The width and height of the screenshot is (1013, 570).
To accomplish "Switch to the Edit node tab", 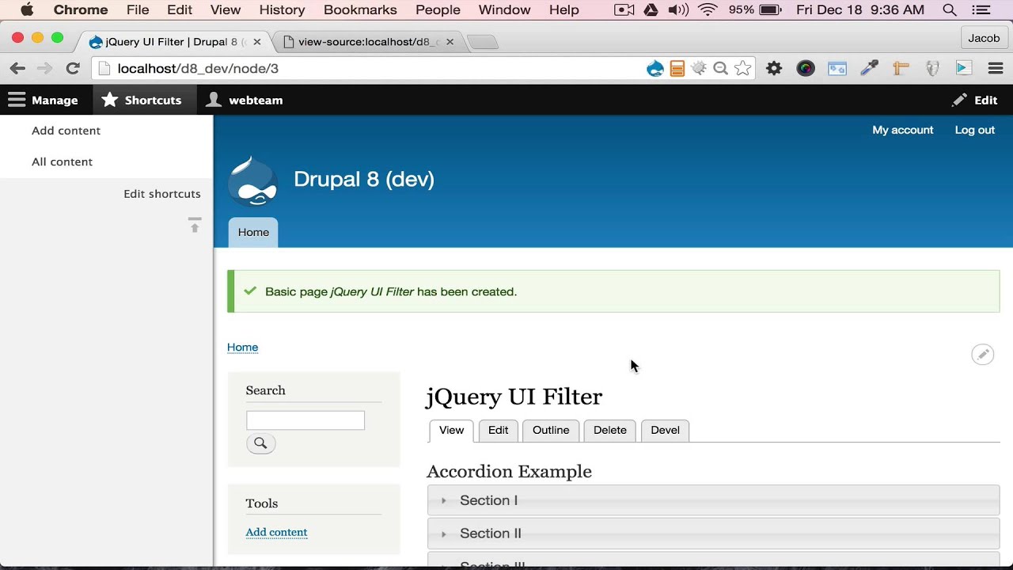I will (499, 431).
